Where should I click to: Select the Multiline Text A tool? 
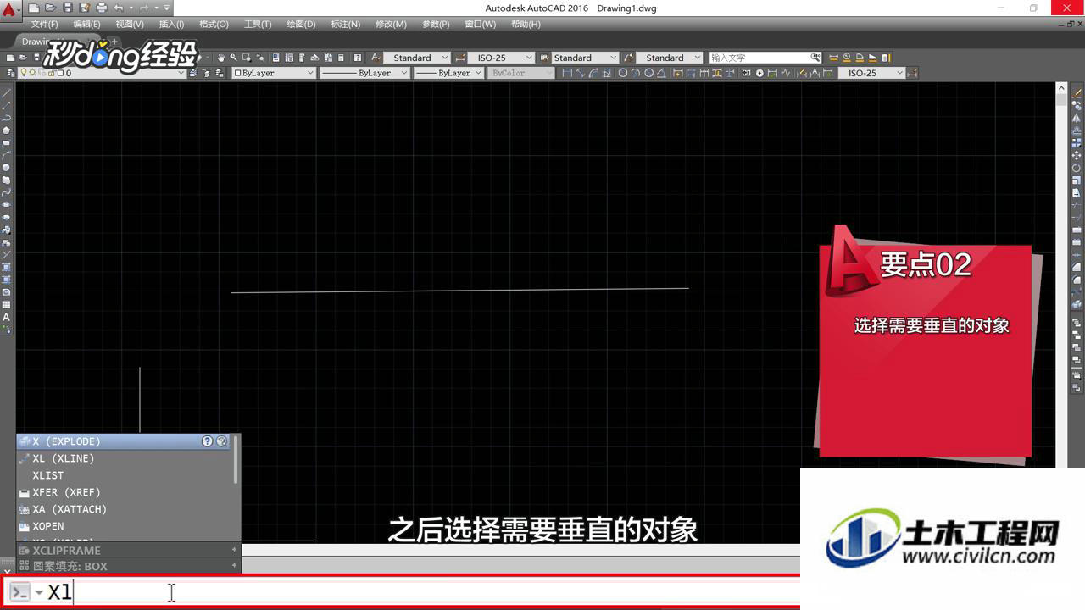(x=6, y=318)
